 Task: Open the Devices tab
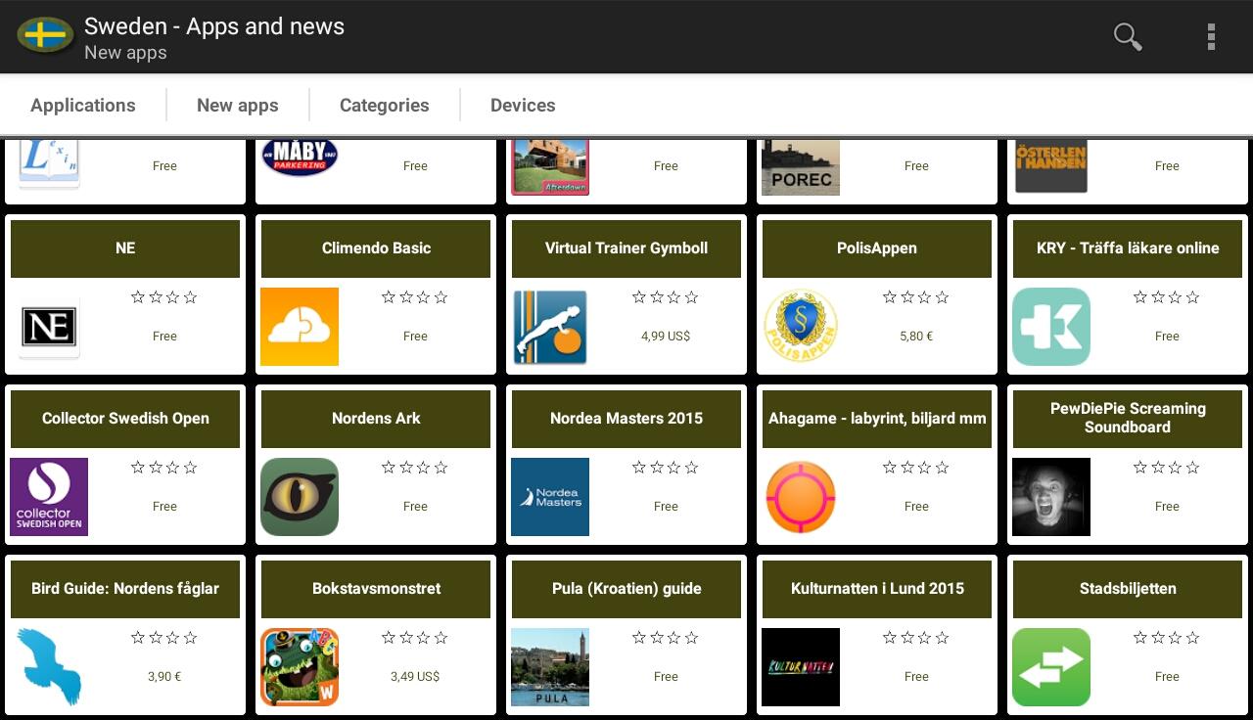coord(523,105)
